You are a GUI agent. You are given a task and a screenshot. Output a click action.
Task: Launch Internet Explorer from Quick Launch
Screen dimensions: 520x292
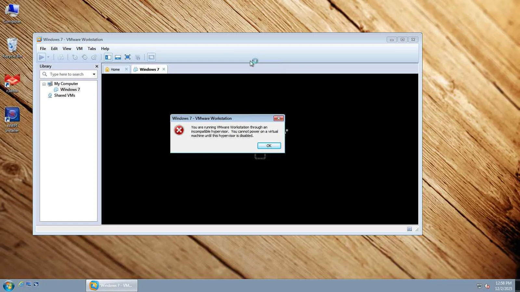tap(21, 284)
